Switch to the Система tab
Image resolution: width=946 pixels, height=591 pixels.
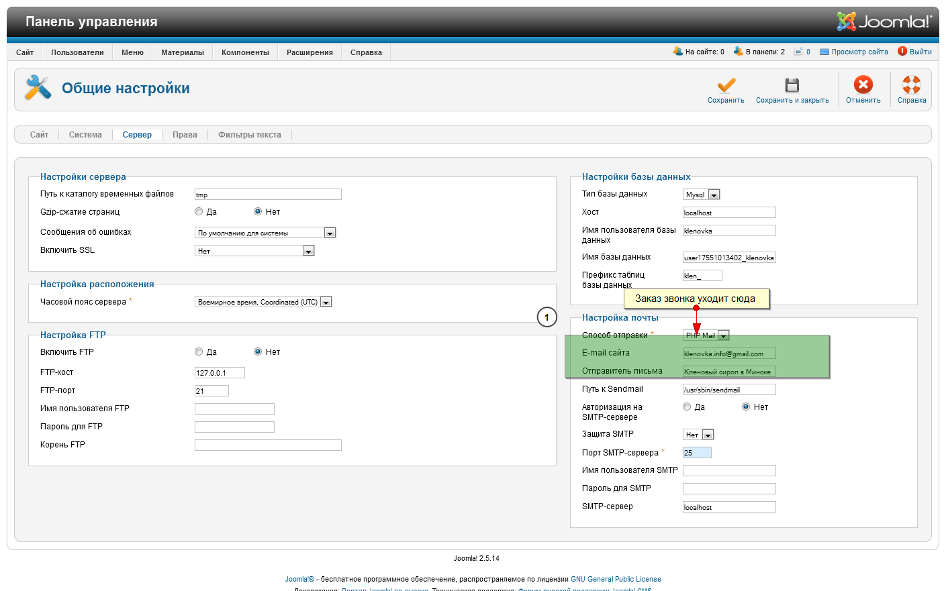point(85,135)
